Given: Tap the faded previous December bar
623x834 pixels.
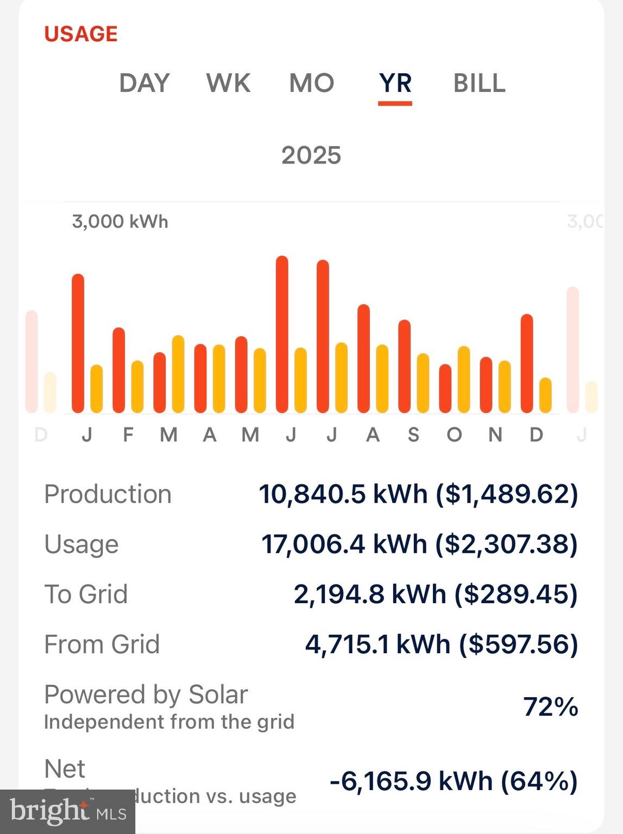Looking at the screenshot, I should click(32, 362).
